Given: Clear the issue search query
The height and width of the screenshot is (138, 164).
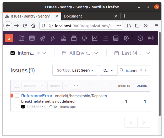Looking at the screenshot, I should pos(141,70).
